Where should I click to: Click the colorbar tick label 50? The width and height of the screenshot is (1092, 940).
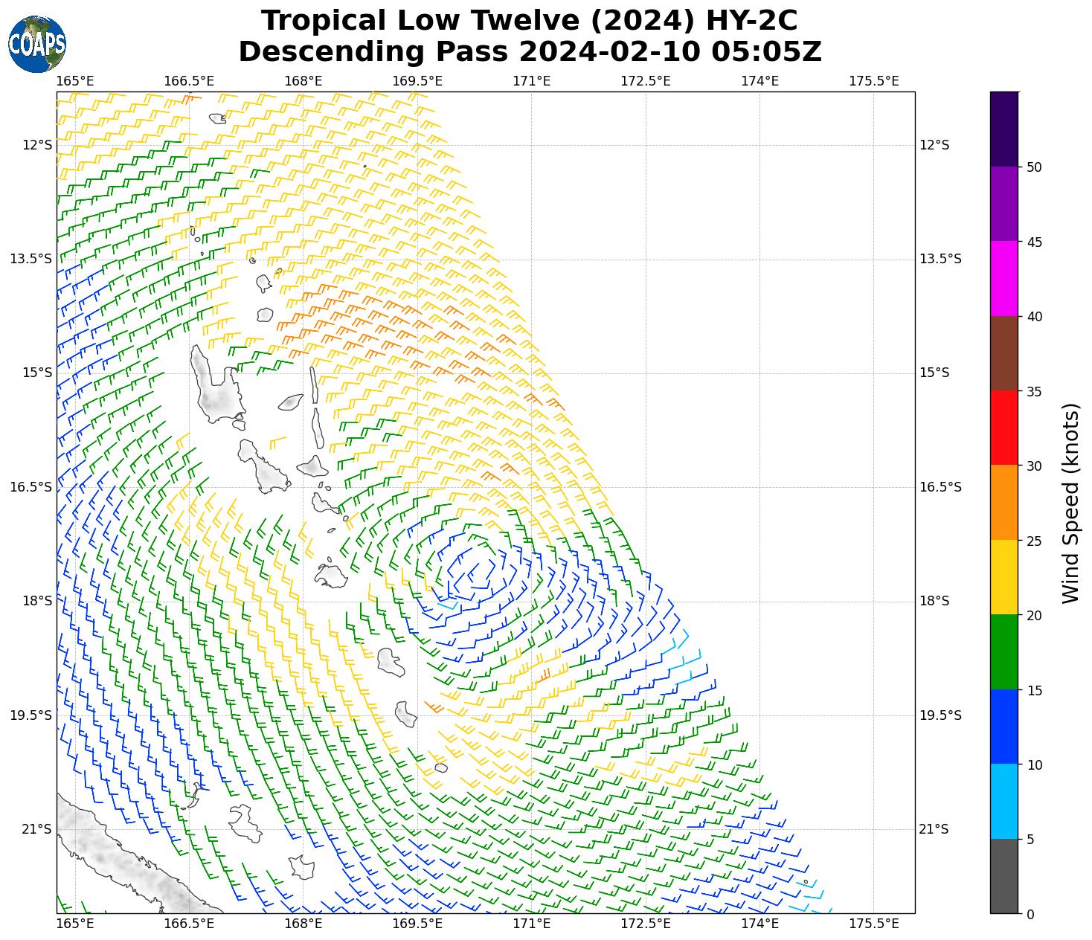(x=1033, y=167)
